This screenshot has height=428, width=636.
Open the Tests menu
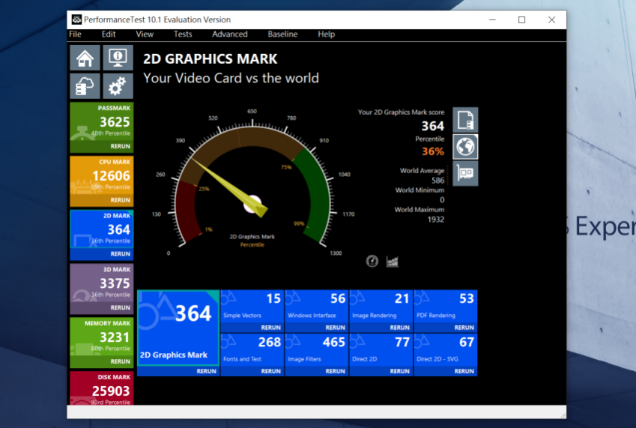pos(183,34)
